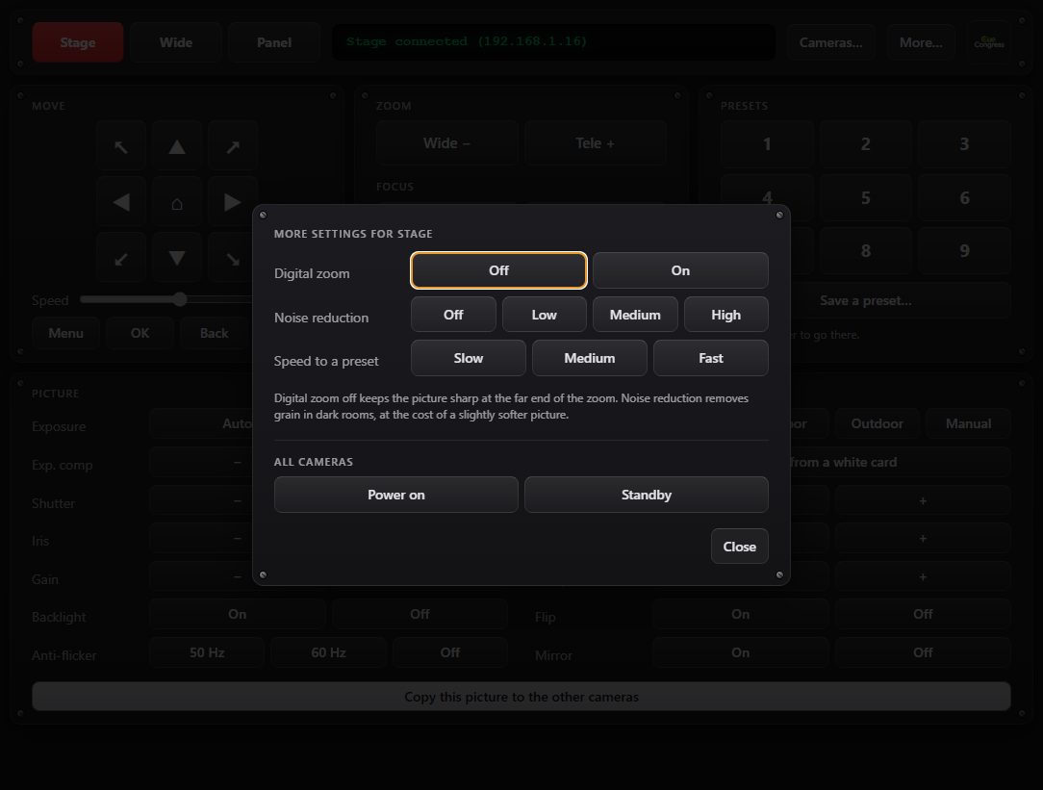1043x790 pixels.
Task: Close the More settings dialog
Action: coord(740,546)
